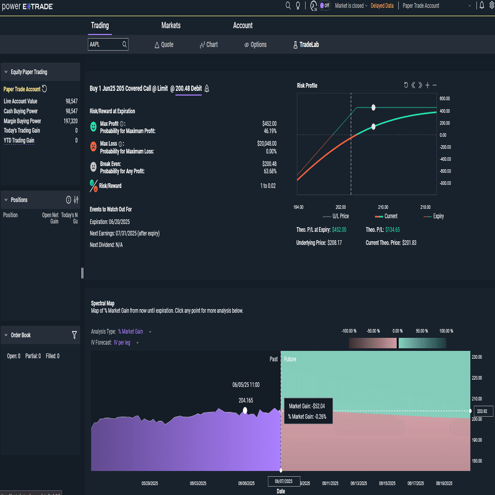Click the green Max Profit smiley icon
This screenshot has width=495, height=495.
pyautogui.click(x=93, y=126)
